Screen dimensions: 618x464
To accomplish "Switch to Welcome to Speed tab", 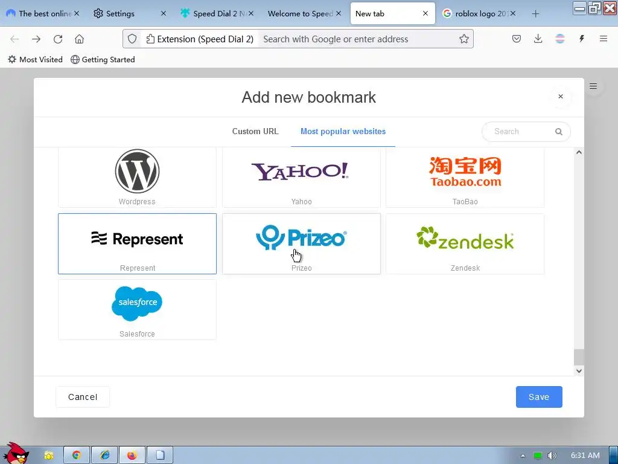I will click(x=301, y=14).
